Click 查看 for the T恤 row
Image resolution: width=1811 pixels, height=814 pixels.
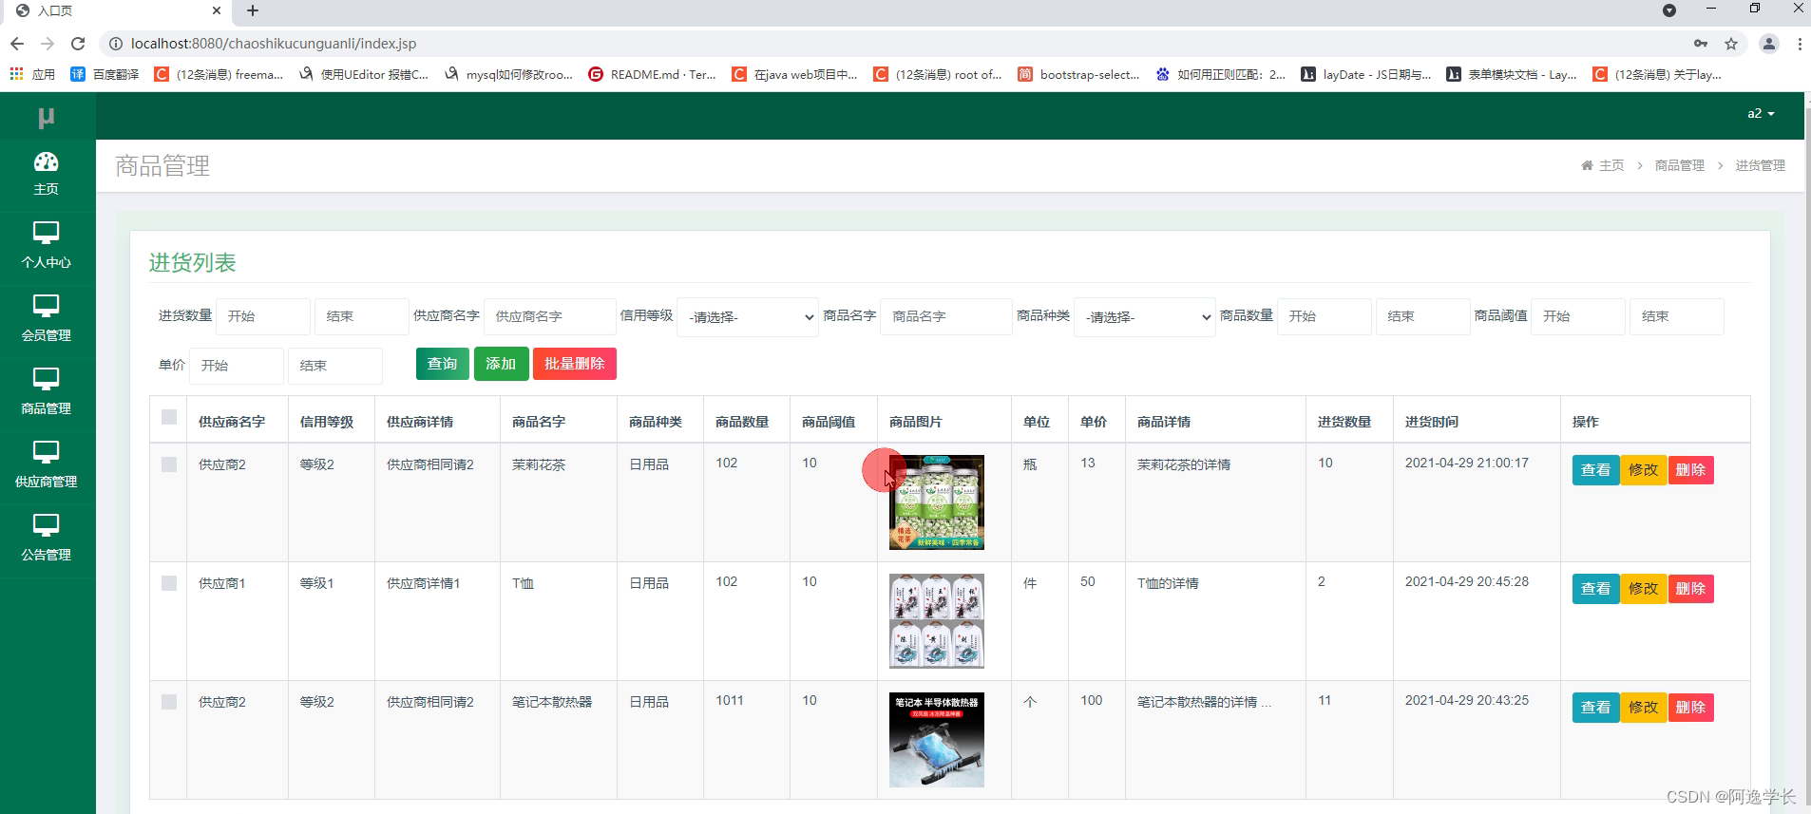[x=1595, y=589]
